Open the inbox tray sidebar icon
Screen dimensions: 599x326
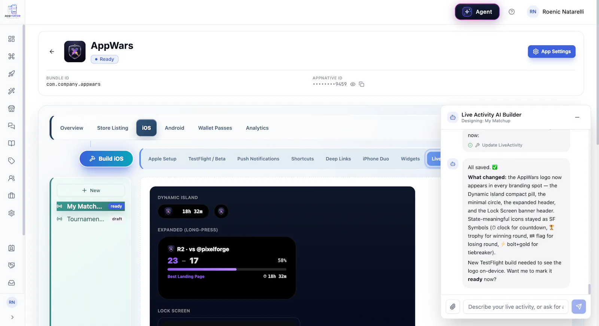(x=12, y=283)
